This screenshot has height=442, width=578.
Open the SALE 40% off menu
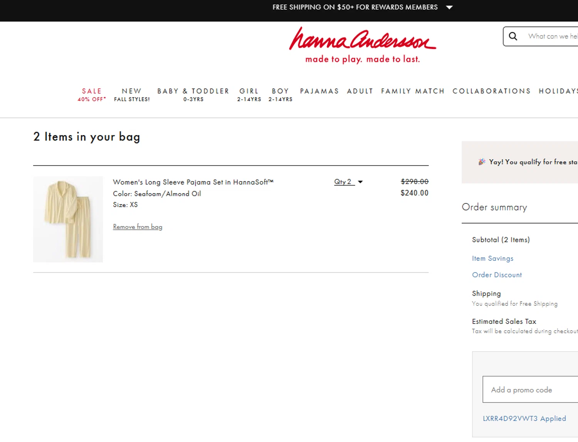tap(92, 95)
